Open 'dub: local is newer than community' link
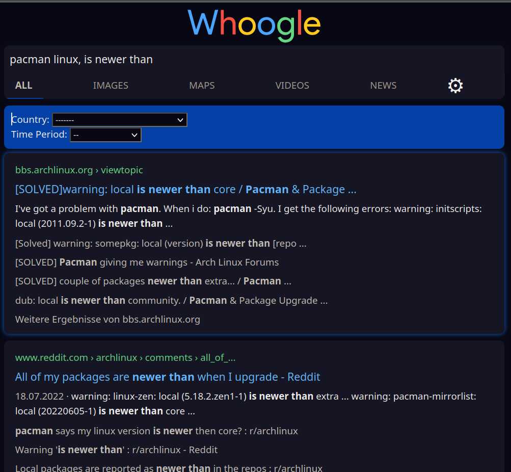The image size is (511, 472). (171, 300)
